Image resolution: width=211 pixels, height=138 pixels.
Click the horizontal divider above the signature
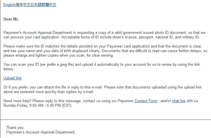(x=105, y=120)
